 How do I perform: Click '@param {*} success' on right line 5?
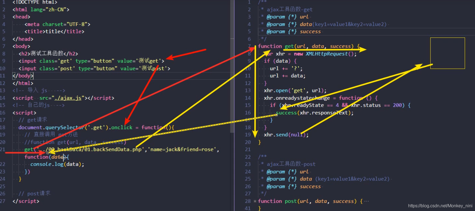pyautogui.click(x=294, y=32)
